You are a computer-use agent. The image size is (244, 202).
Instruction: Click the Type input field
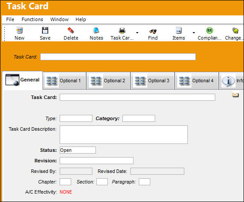76,118
